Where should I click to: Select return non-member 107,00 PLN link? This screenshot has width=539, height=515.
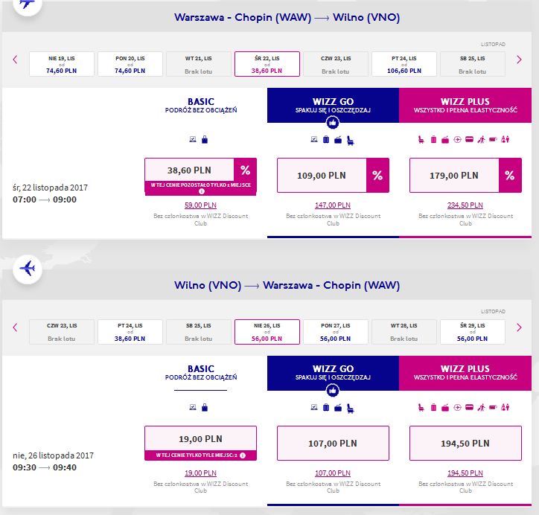(x=333, y=473)
